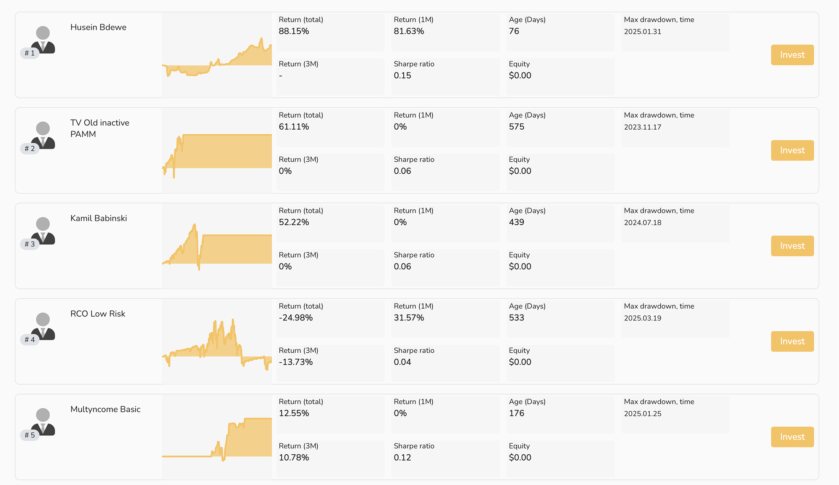Click the #5 rank badge
Image resolution: width=839 pixels, height=485 pixels.
(29, 435)
